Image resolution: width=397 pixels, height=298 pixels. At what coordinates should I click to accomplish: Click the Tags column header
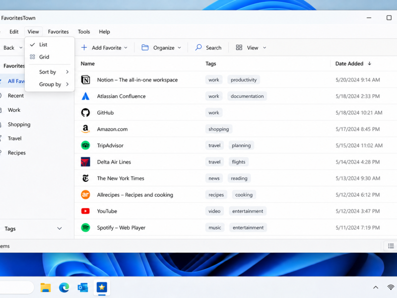(210, 64)
